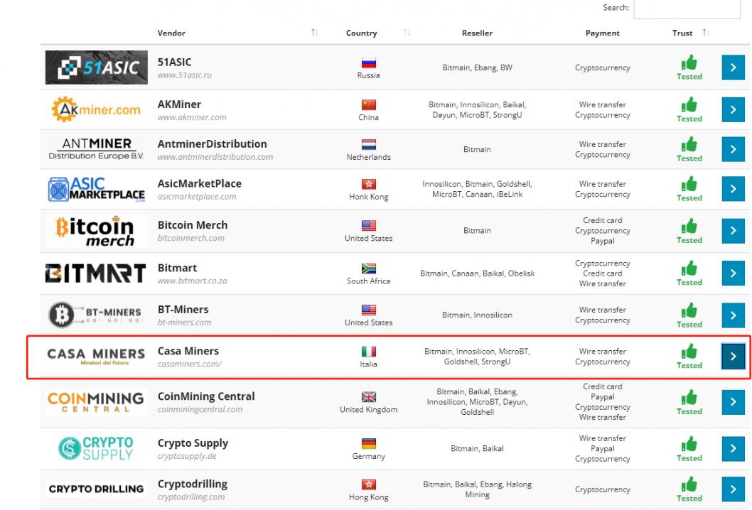Sort table by Vendor column arrows
This screenshot has height=510, width=752.
pos(314,33)
